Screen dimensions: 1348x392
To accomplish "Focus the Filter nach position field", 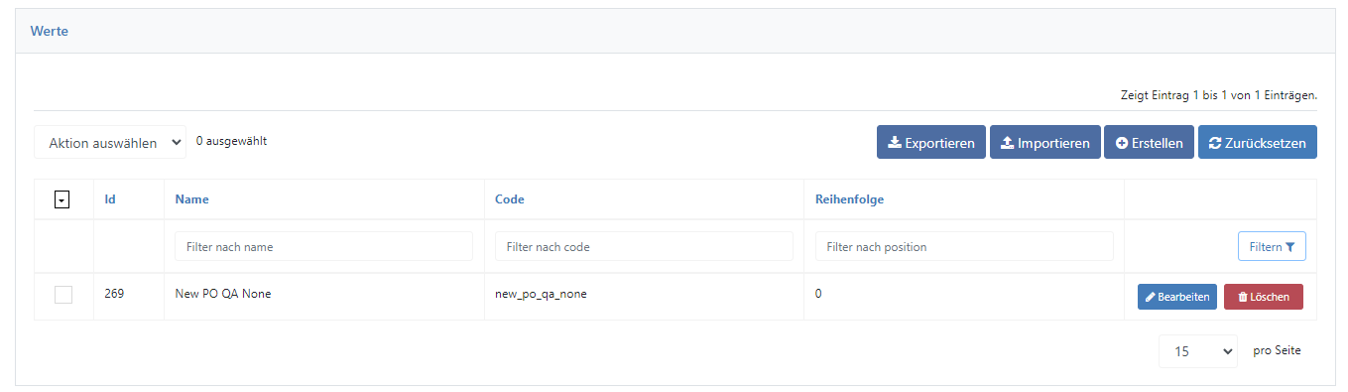I will pyautogui.click(x=964, y=246).
